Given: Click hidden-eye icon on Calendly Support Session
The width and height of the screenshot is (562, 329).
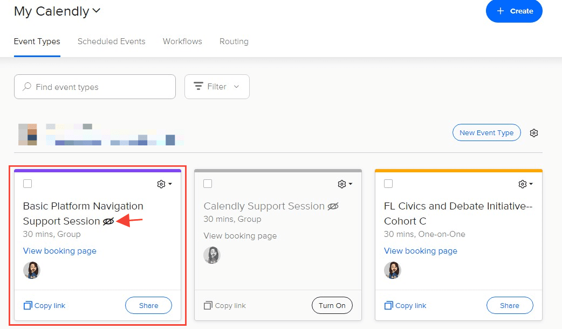Looking at the screenshot, I should point(333,206).
